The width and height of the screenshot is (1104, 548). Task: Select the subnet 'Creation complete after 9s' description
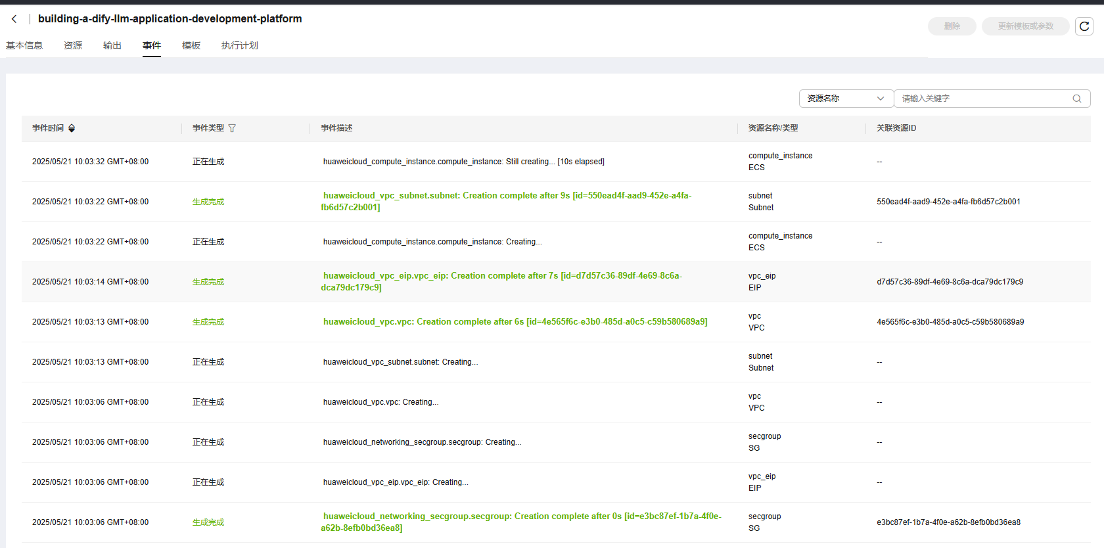[506, 202]
